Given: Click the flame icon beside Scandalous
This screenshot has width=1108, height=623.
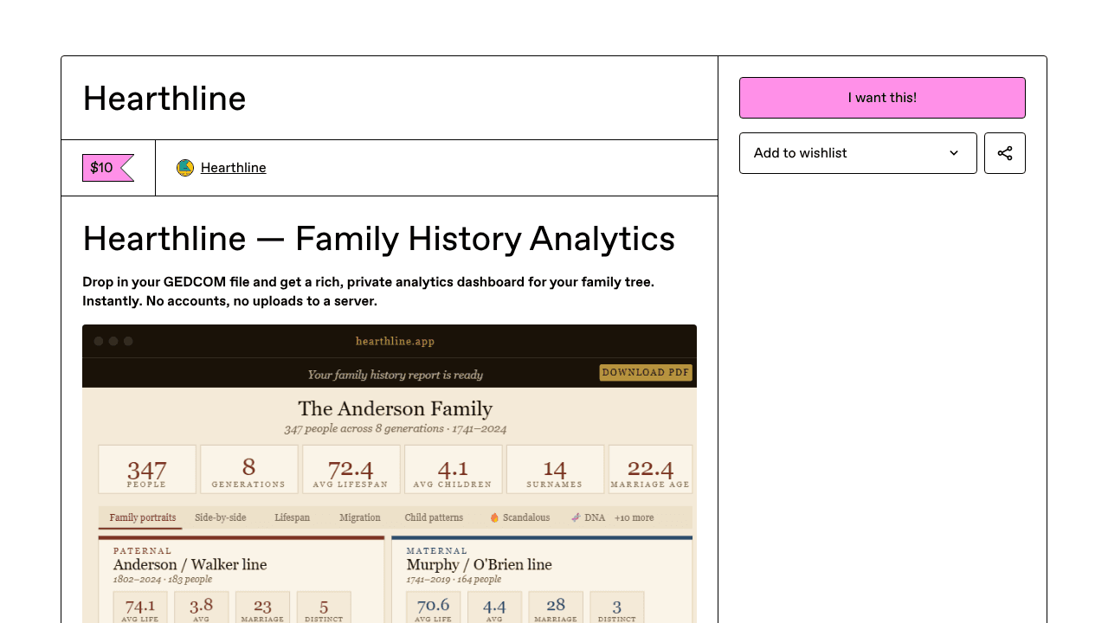Looking at the screenshot, I should click(x=494, y=517).
